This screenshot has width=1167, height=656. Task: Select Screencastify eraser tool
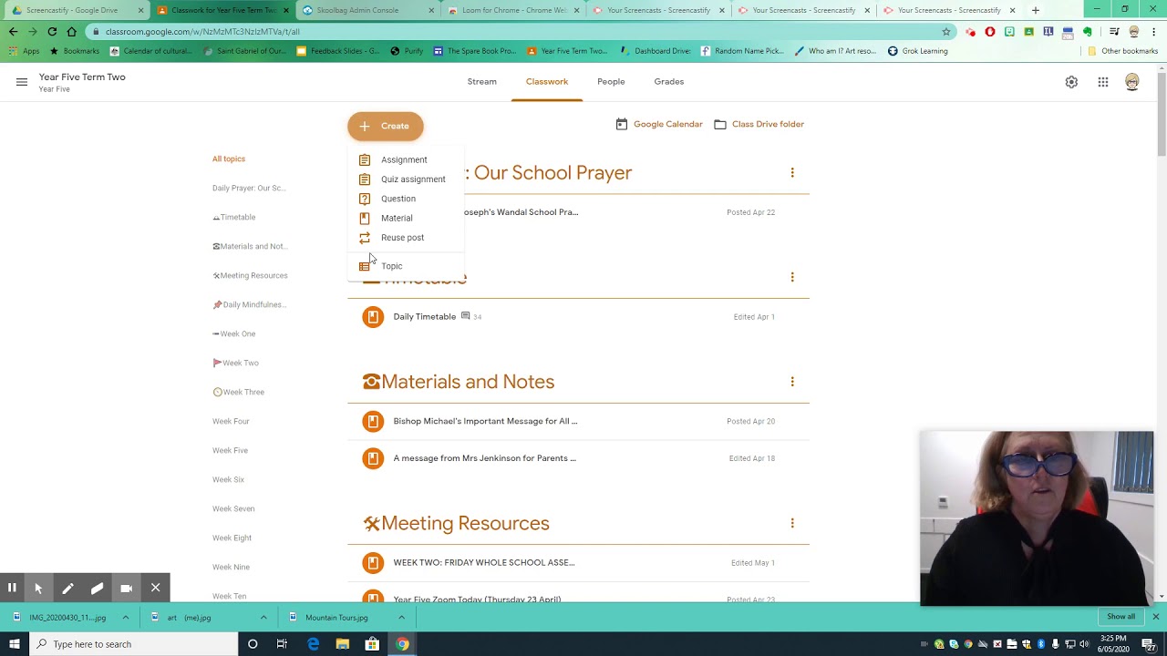tap(97, 589)
